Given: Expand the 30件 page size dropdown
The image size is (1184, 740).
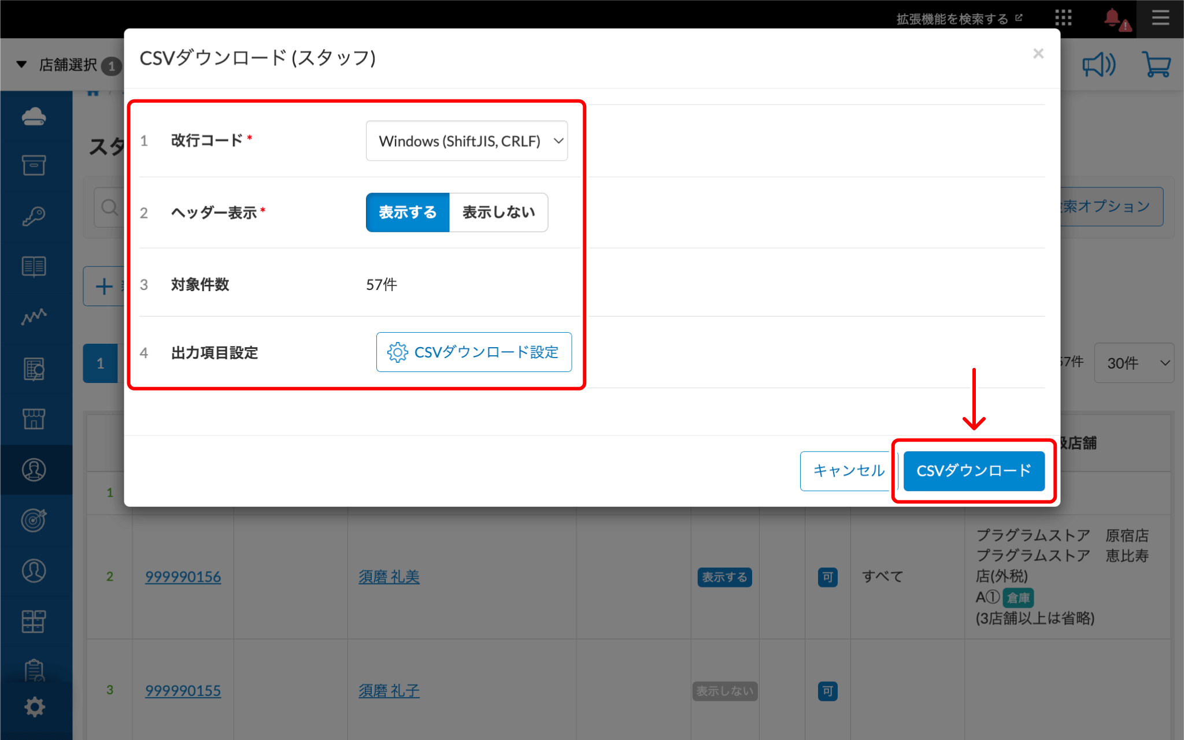Looking at the screenshot, I should pyautogui.click(x=1134, y=363).
